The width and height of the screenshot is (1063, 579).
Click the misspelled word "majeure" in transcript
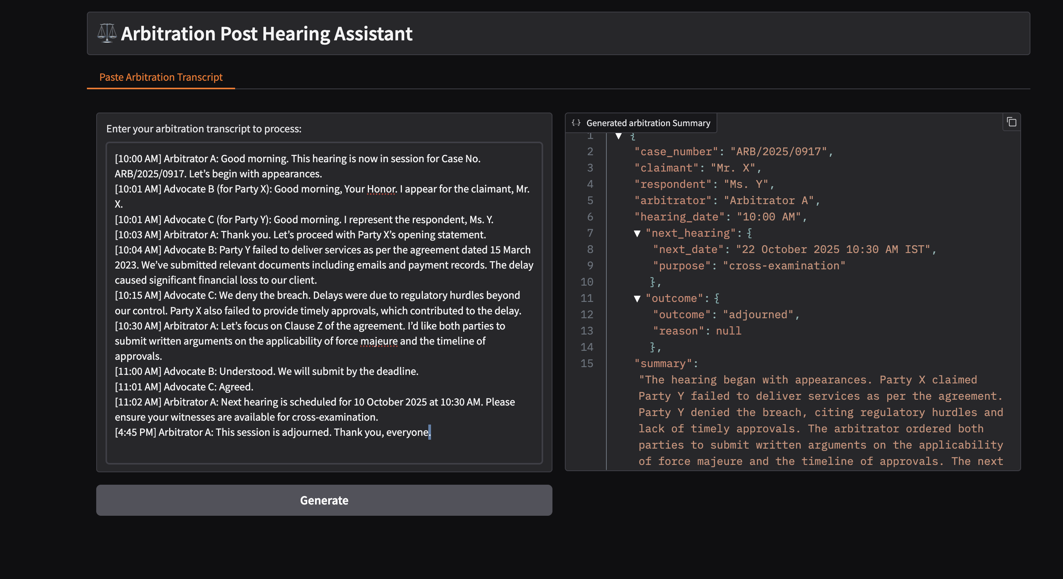coord(379,341)
